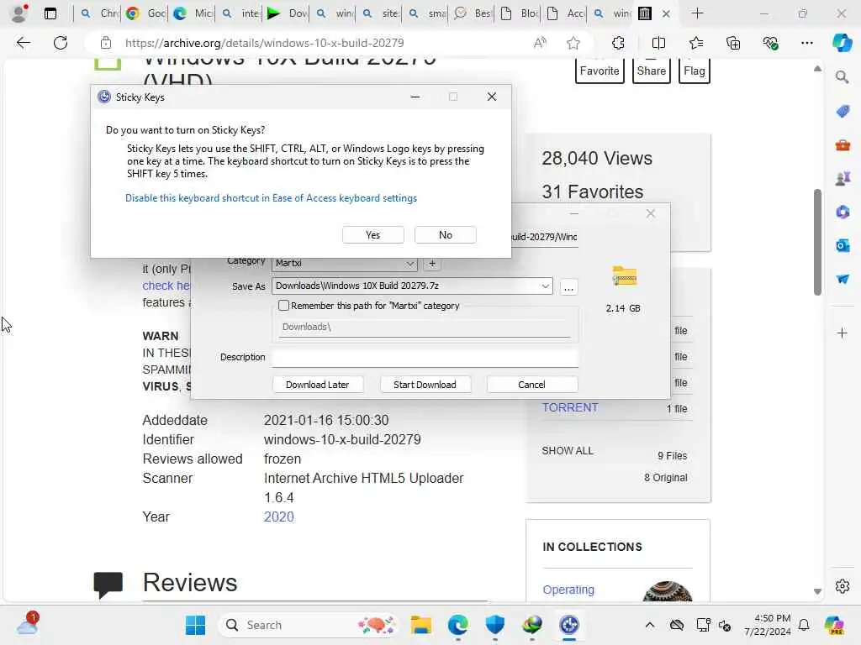Open the Operating collection link
861x645 pixels.
tap(568, 590)
